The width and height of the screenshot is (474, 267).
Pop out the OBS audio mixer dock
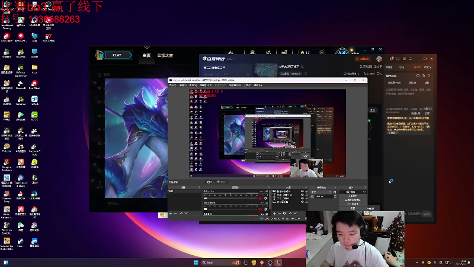[270, 187]
